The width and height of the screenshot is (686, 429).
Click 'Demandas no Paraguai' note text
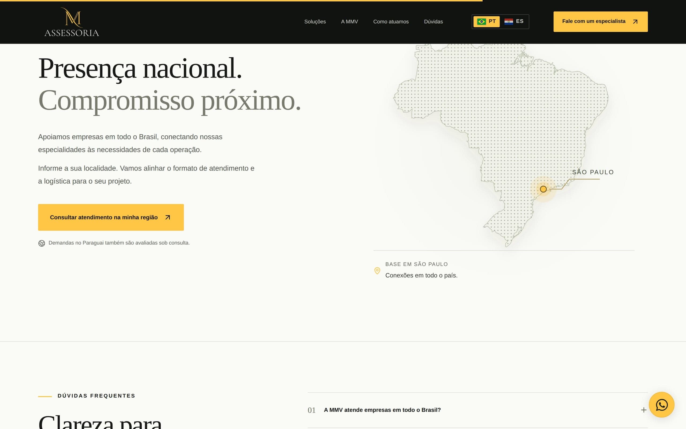[119, 243]
